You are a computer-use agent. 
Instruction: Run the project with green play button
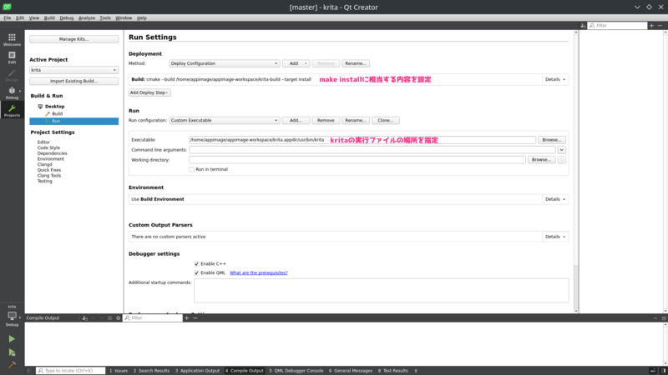12,339
